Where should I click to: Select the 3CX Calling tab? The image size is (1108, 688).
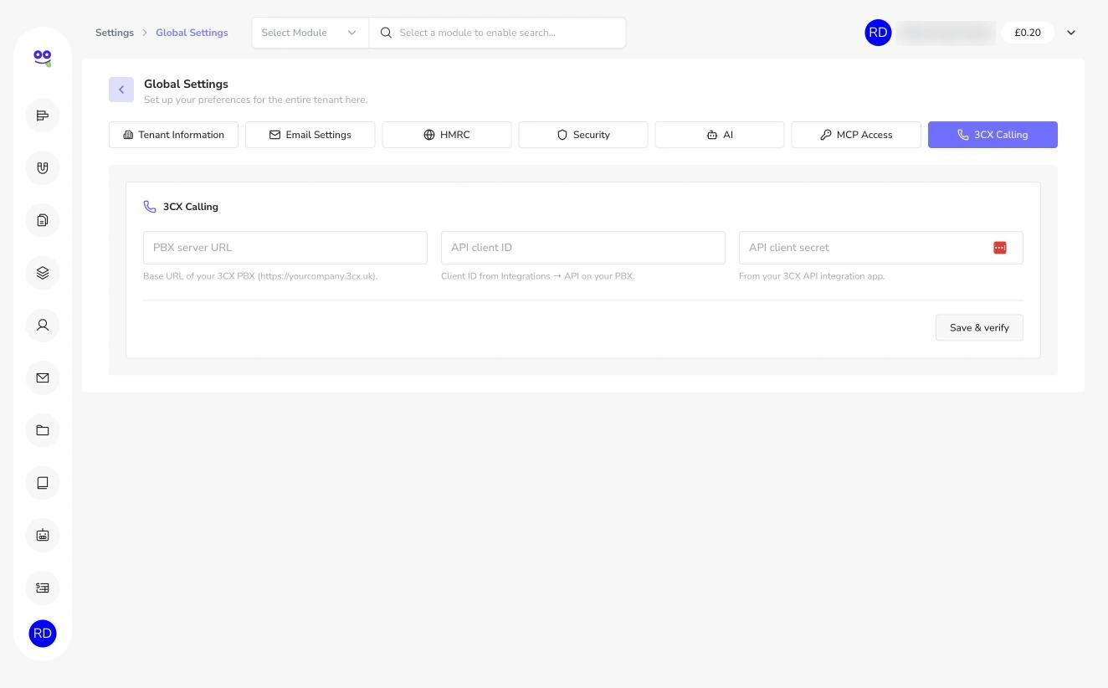(993, 135)
